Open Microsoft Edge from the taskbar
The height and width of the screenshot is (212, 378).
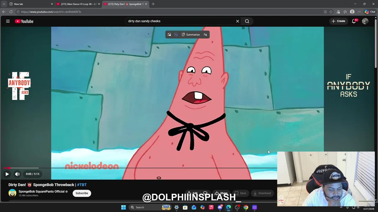pyautogui.click(x=229, y=207)
